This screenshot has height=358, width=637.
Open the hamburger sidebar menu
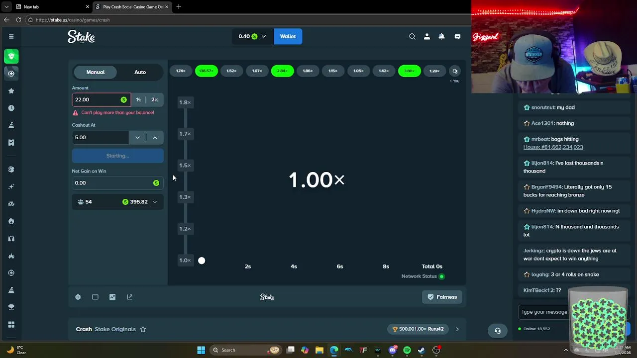pos(11,36)
